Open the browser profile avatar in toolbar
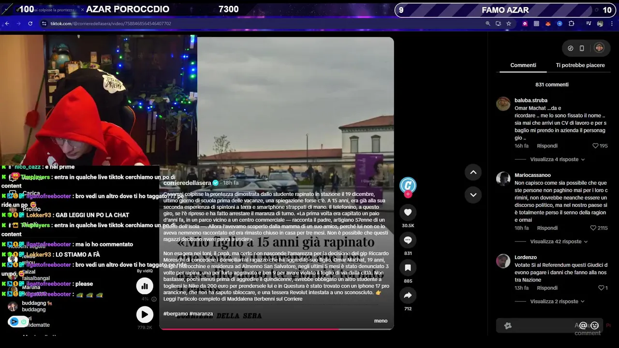619x348 pixels. [x=600, y=23]
